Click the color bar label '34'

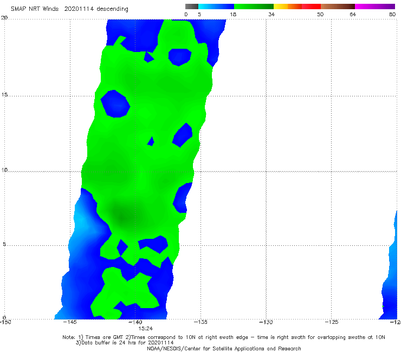pos(271,14)
